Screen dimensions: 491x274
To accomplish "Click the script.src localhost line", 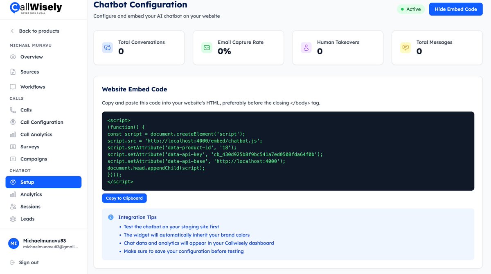I will pyautogui.click(x=185, y=141).
